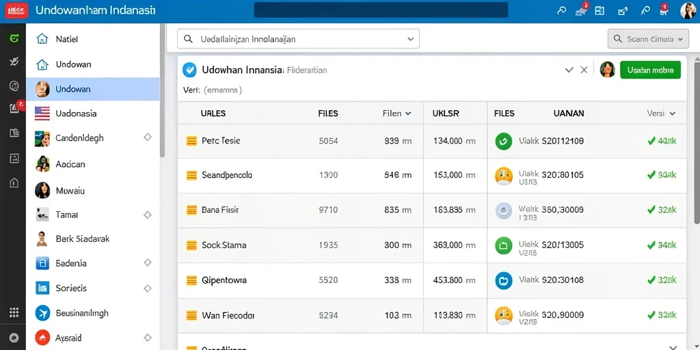Click the green status icon in Petc Tesie row

pyautogui.click(x=504, y=141)
